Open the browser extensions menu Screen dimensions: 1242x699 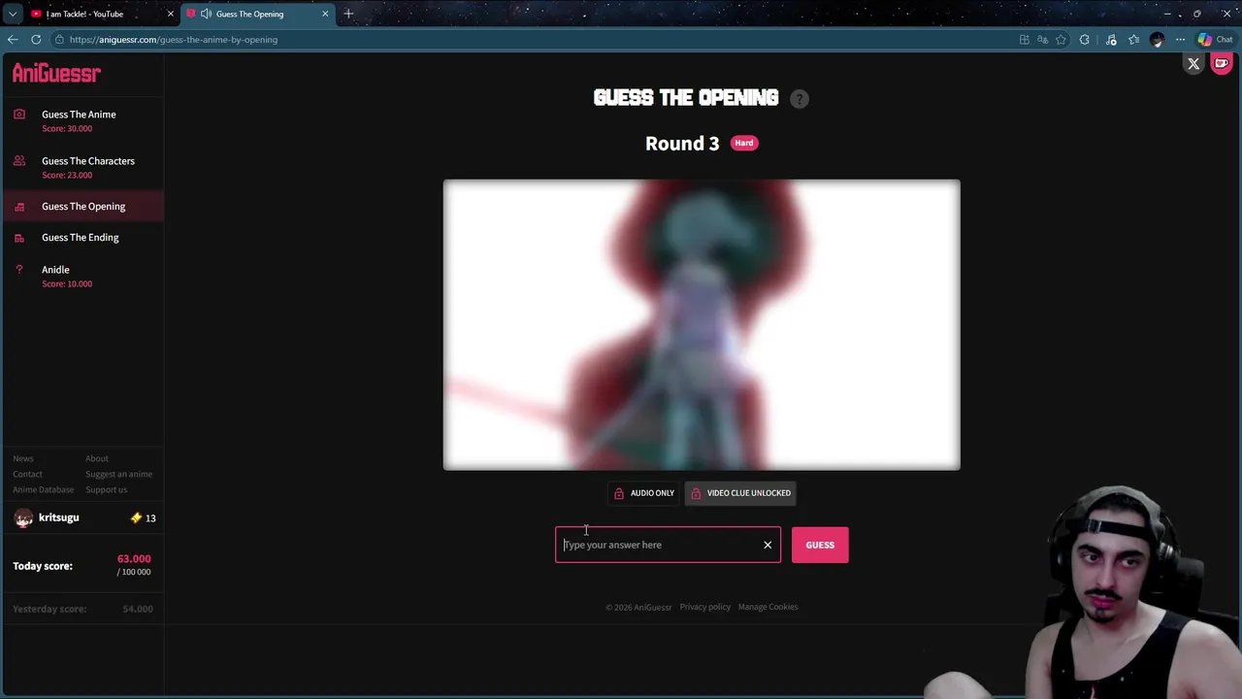(1085, 40)
